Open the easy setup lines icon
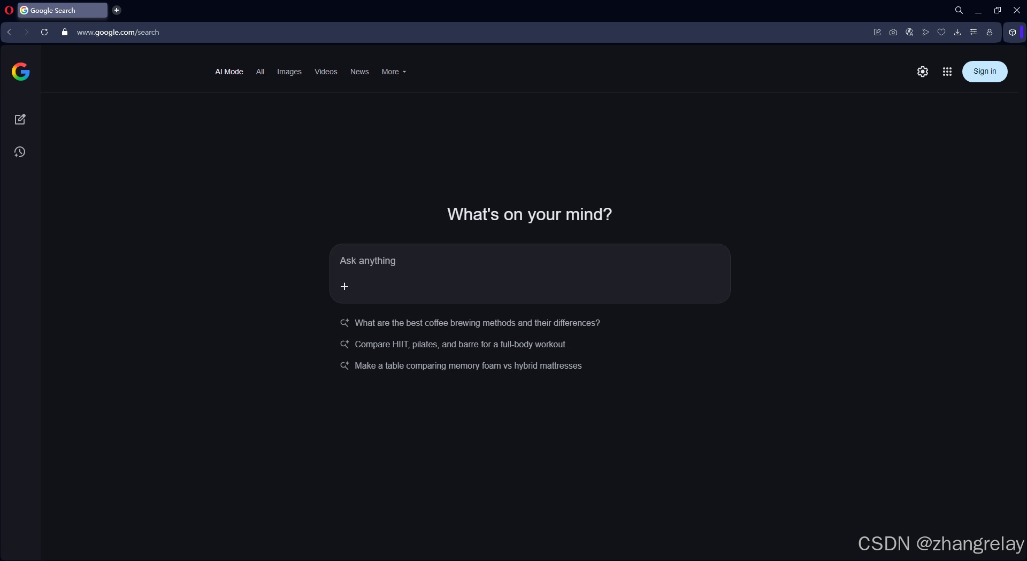The height and width of the screenshot is (561, 1027). coord(974,32)
